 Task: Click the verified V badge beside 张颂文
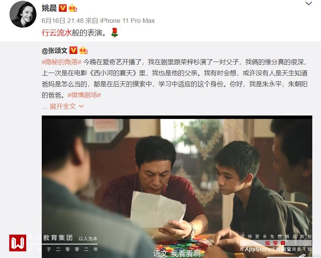73,50
